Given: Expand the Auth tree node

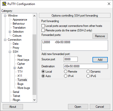Looking at the screenshot, I should pos(14,68).
